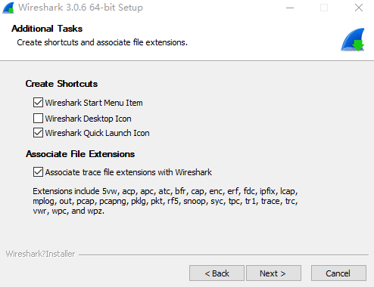Click the Associate trace file extensions label

(x=129, y=172)
